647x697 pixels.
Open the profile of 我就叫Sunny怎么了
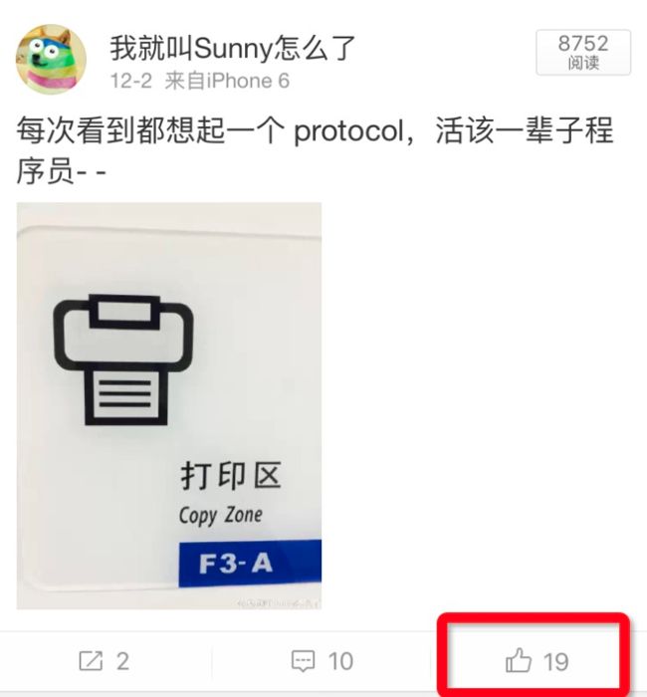point(233,48)
